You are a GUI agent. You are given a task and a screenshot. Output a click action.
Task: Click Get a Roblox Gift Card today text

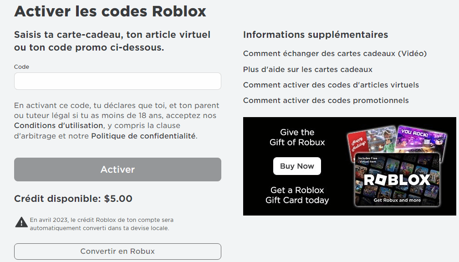coord(297,195)
